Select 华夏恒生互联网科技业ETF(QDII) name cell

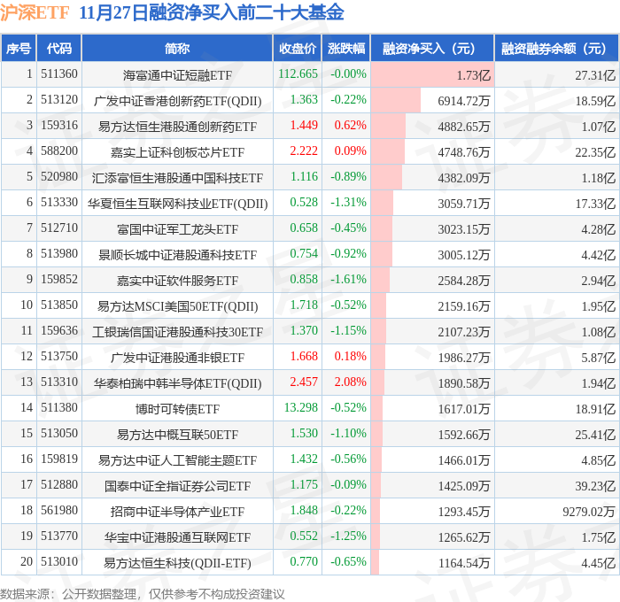(177, 204)
